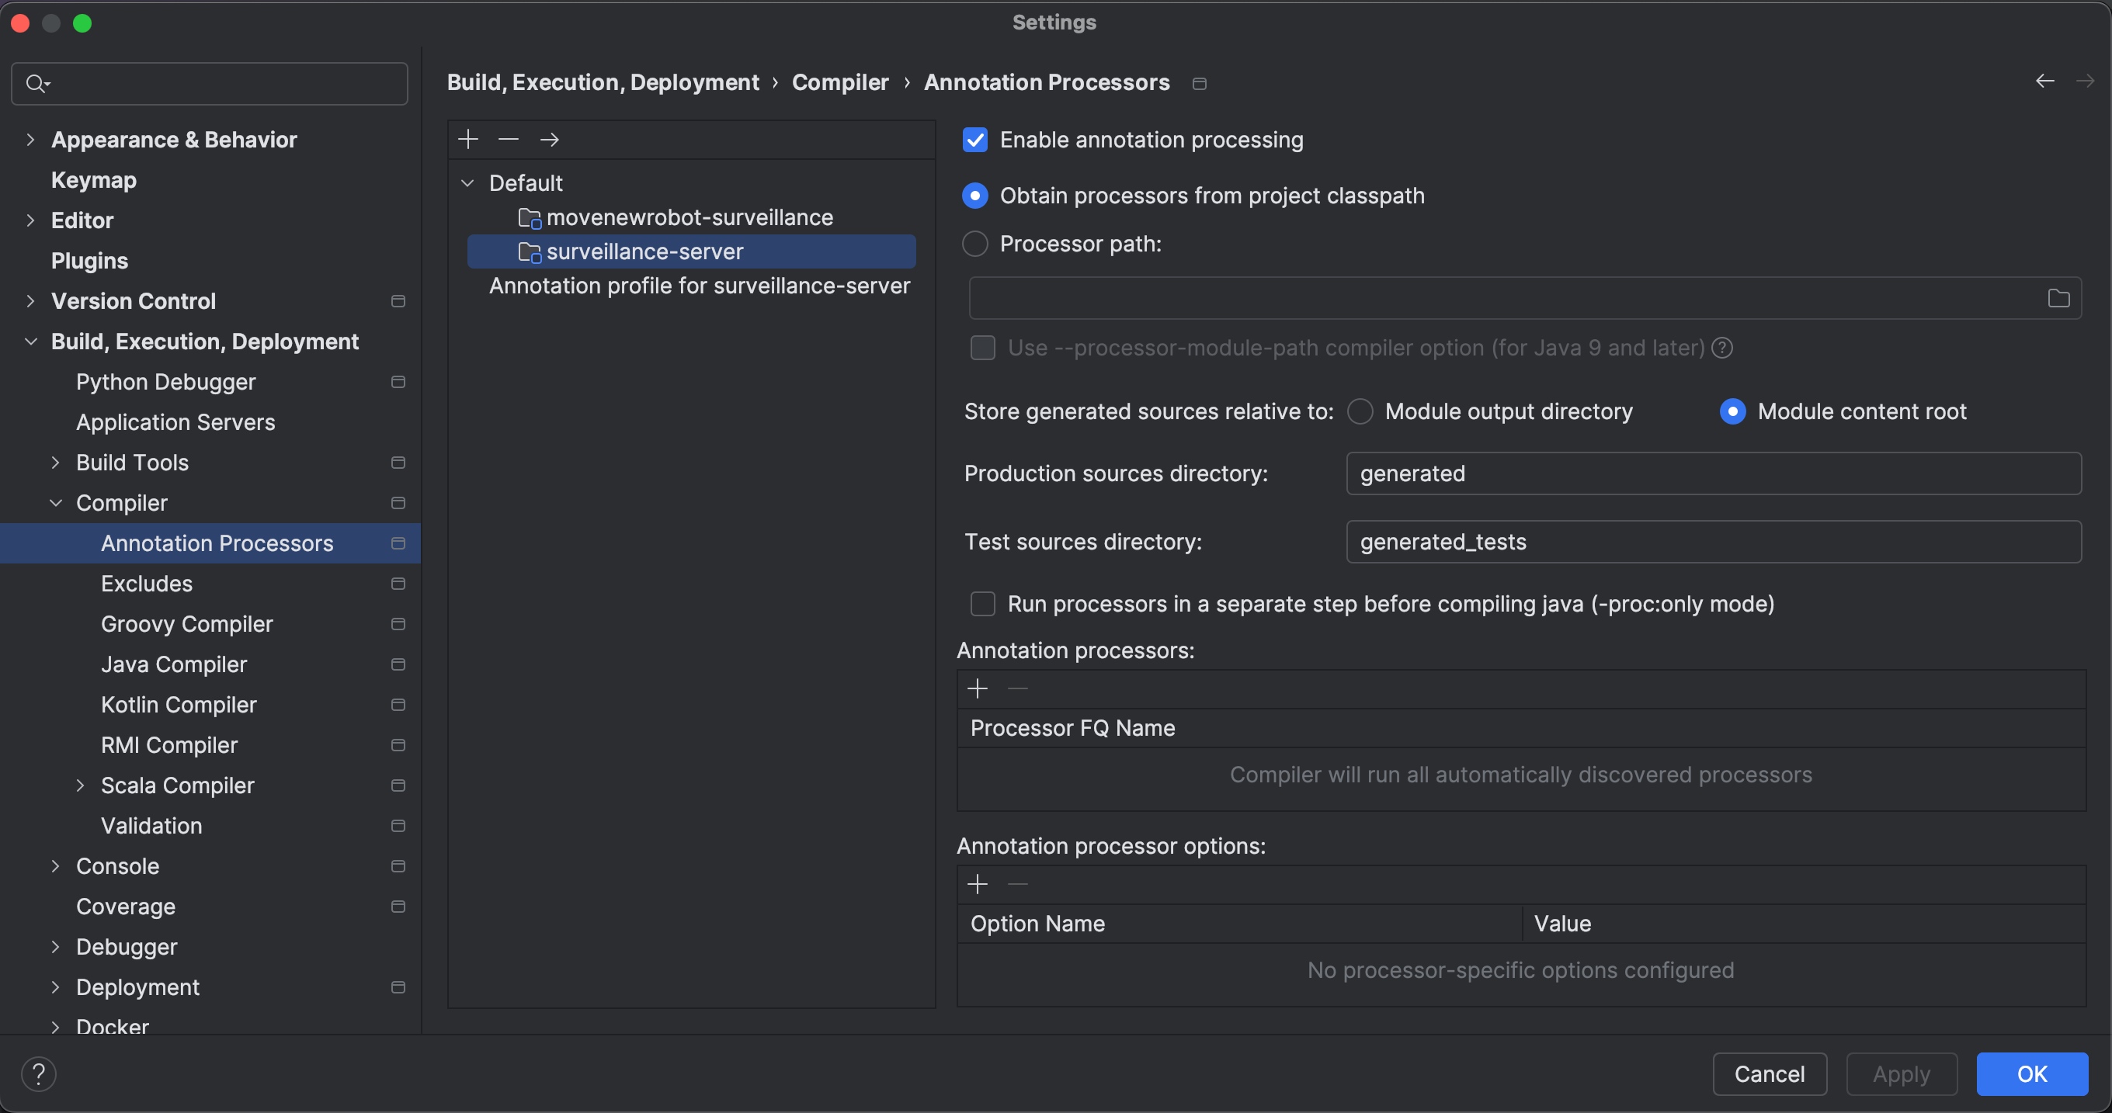
Task: Collapse the Compiler subtree
Action: pos(56,503)
